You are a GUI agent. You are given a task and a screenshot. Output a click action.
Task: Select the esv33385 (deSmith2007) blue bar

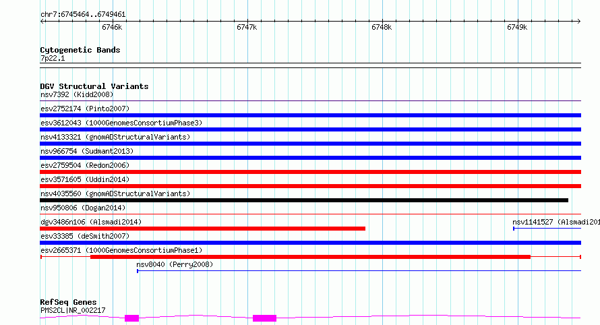pyautogui.click(x=310, y=243)
